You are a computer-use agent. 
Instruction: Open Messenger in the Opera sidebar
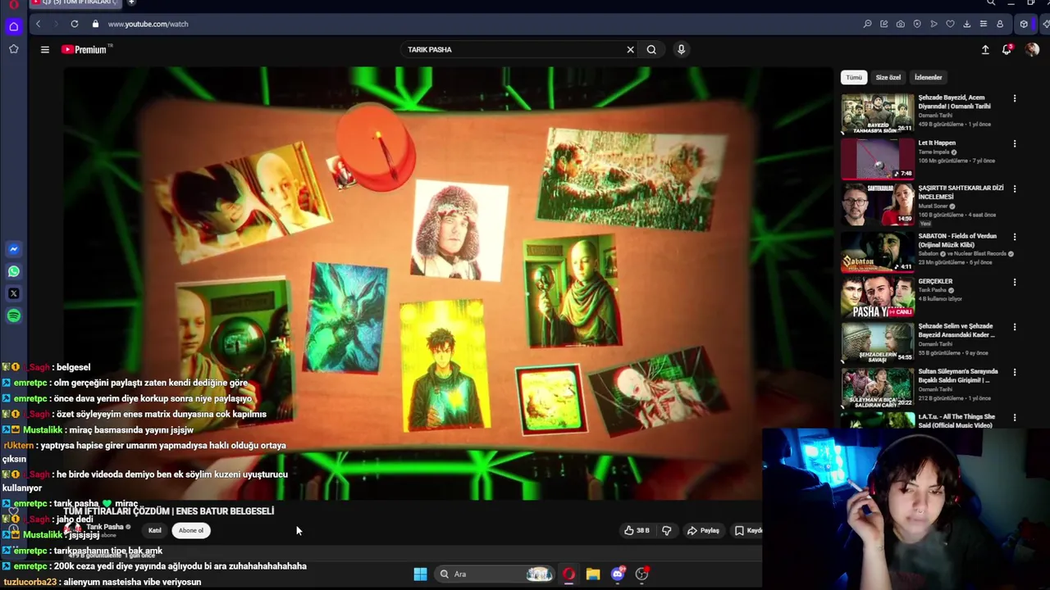click(14, 249)
